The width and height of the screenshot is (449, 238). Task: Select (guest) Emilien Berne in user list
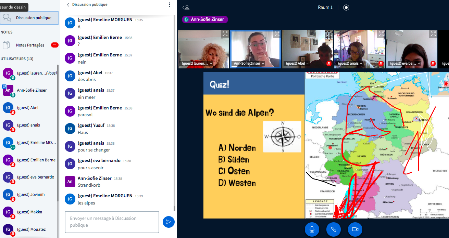29,160
